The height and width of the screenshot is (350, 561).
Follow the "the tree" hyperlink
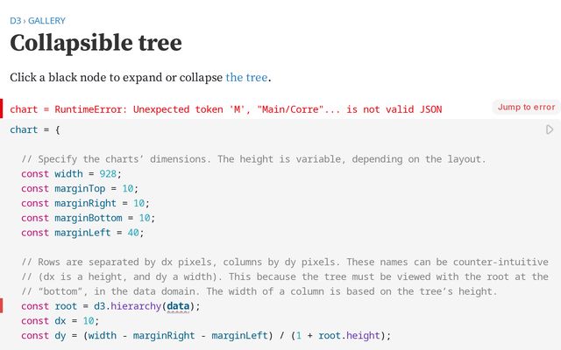tap(246, 77)
